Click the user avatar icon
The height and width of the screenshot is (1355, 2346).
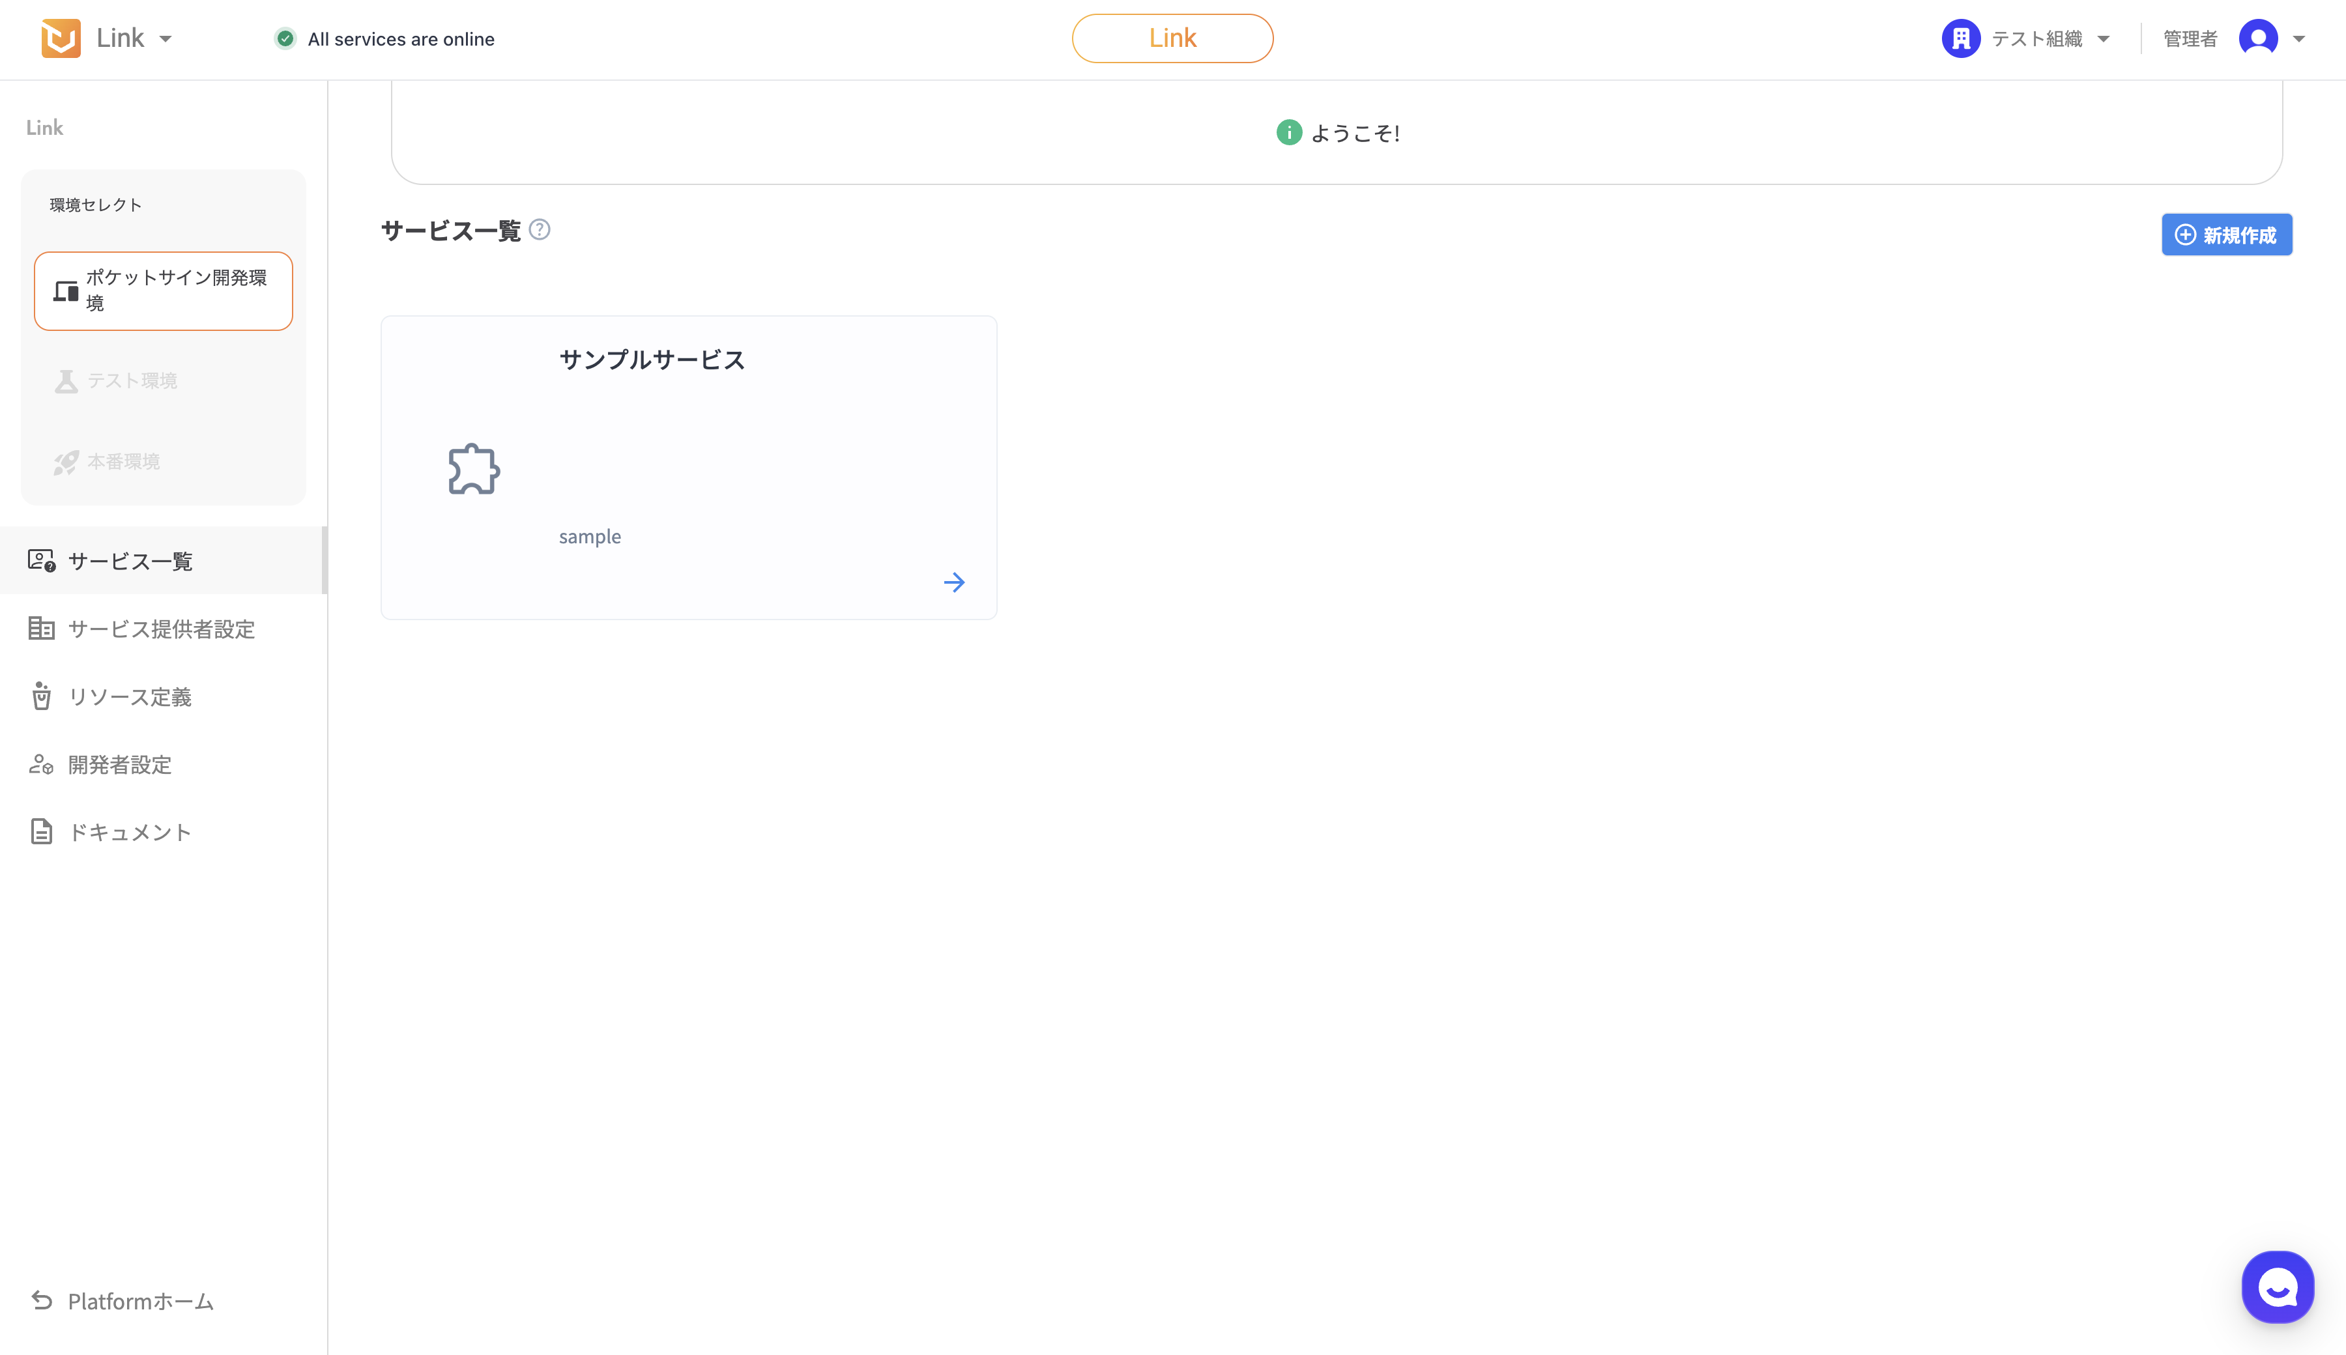pos(2257,38)
